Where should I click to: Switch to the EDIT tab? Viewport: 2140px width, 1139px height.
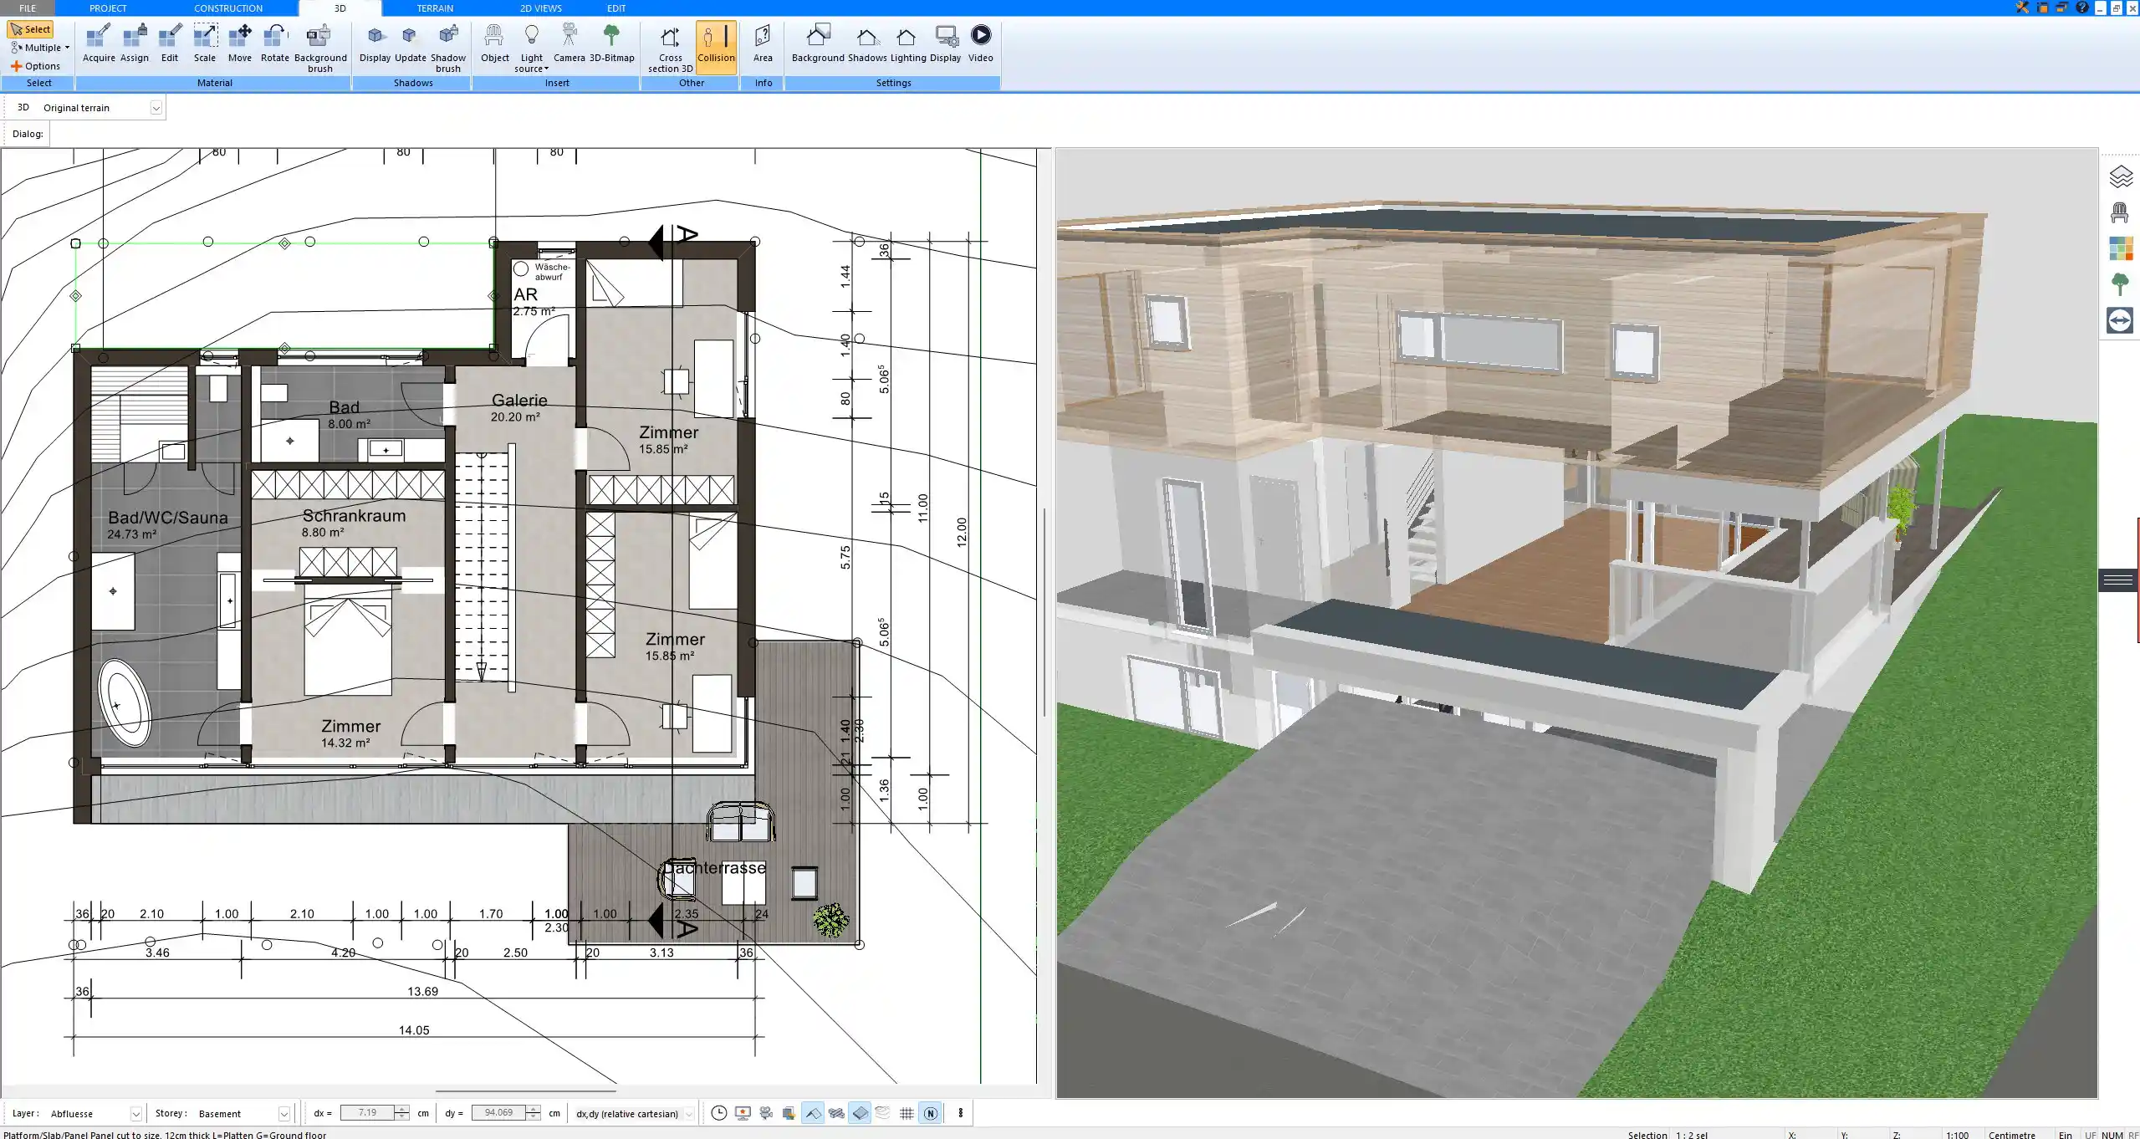(x=616, y=8)
